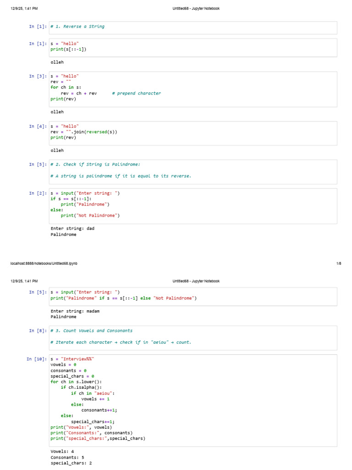The image size is (352, 470).
Task: Click the '1/8' page number
Action: (339, 263)
